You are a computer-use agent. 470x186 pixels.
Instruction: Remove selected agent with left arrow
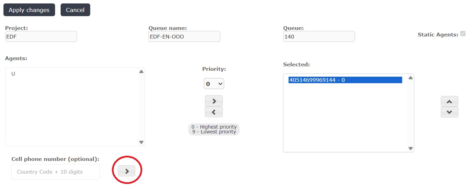[x=214, y=112]
